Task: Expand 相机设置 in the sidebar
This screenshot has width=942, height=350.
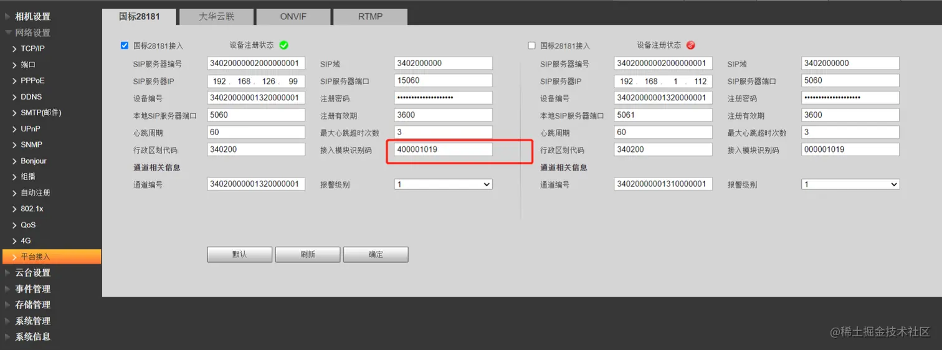Action: [x=32, y=16]
